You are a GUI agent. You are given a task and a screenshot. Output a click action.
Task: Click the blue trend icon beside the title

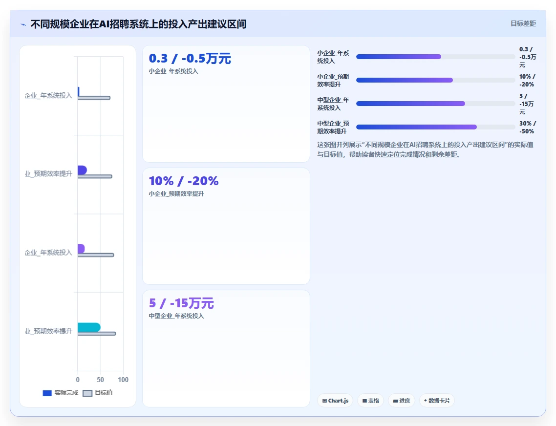click(23, 24)
